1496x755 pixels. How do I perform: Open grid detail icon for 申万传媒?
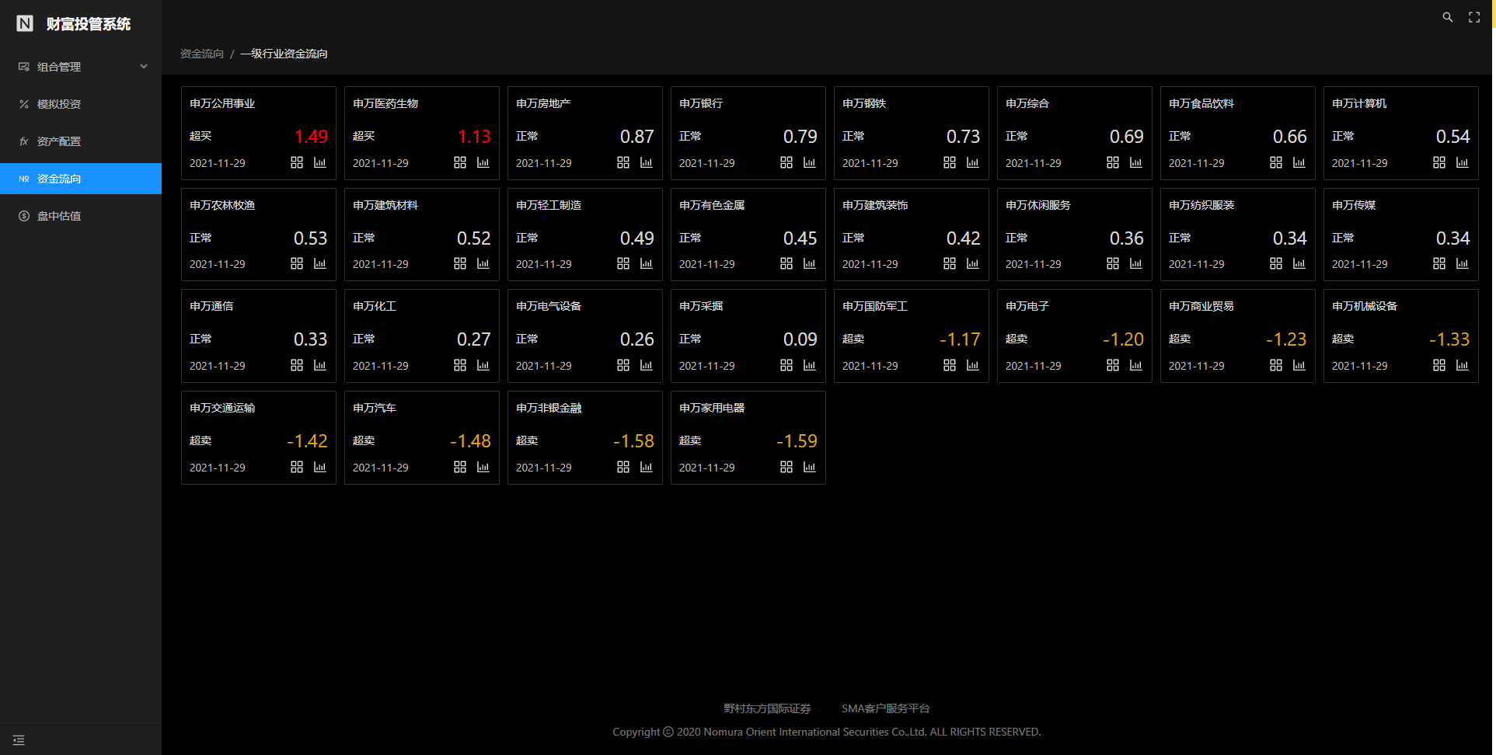[x=1439, y=263]
